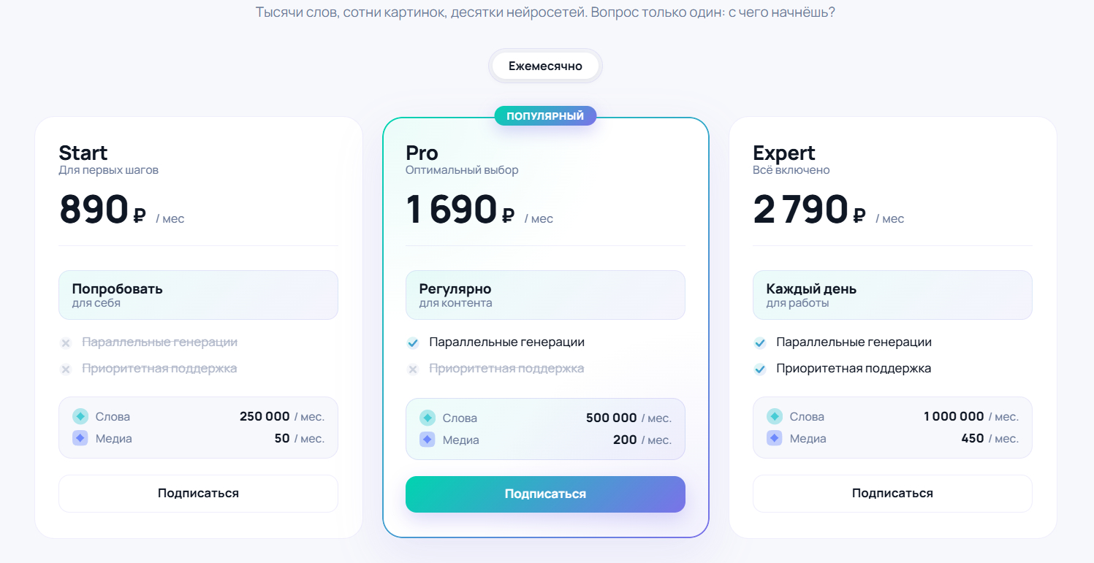Click the Медиа icon in Start
The width and height of the screenshot is (1094, 563).
(80, 439)
